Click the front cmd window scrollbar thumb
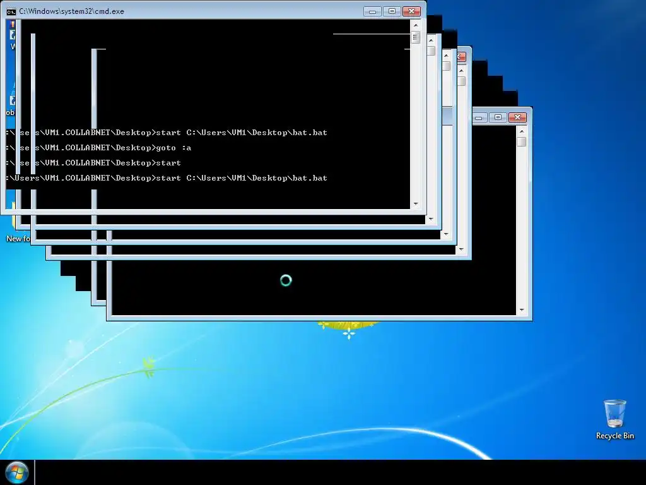 click(x=415, y=37)
